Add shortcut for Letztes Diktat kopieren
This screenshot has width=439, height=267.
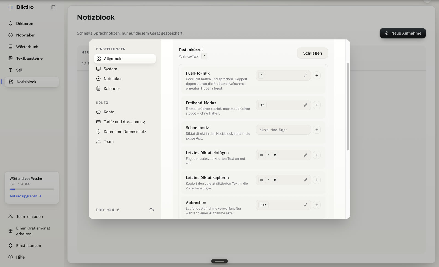(x=317, y=180)
